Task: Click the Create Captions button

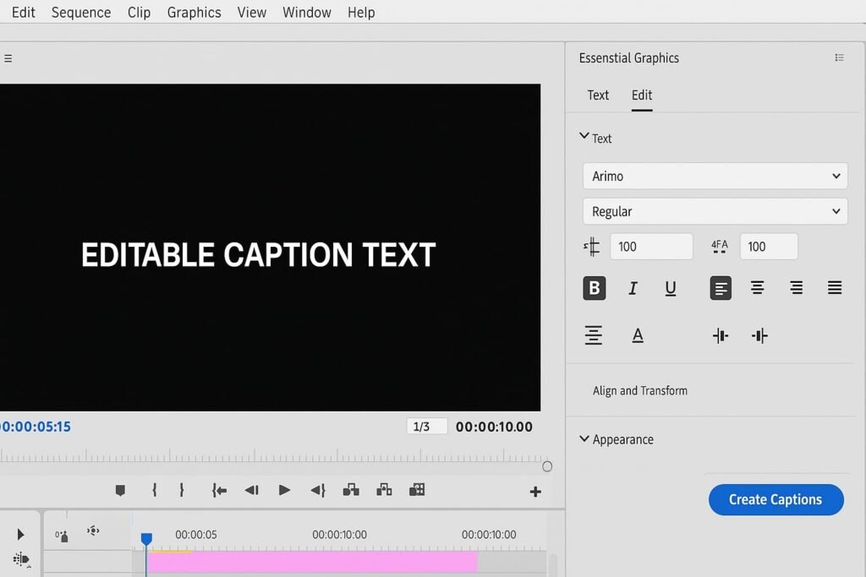Action: [x=776, y=500]
